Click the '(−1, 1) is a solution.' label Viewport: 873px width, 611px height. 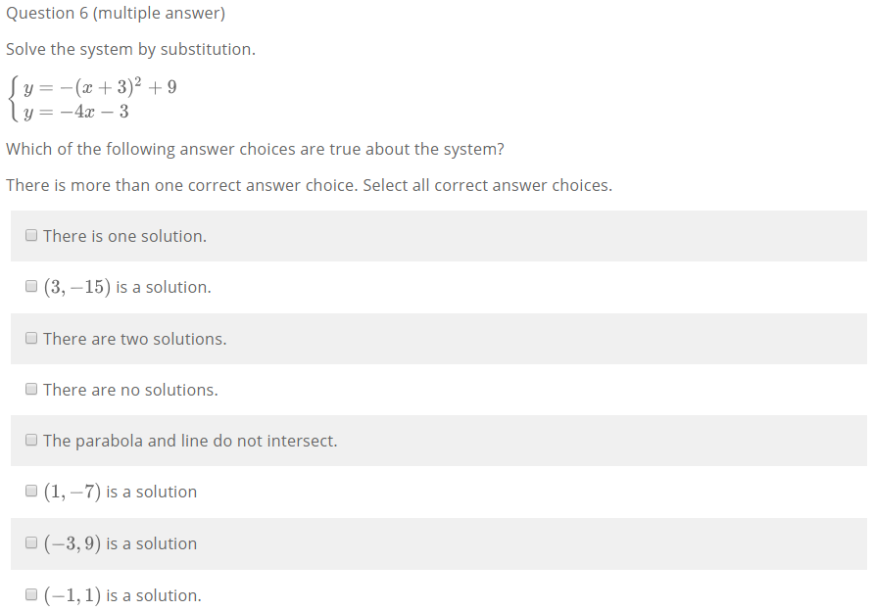[122, 595]
